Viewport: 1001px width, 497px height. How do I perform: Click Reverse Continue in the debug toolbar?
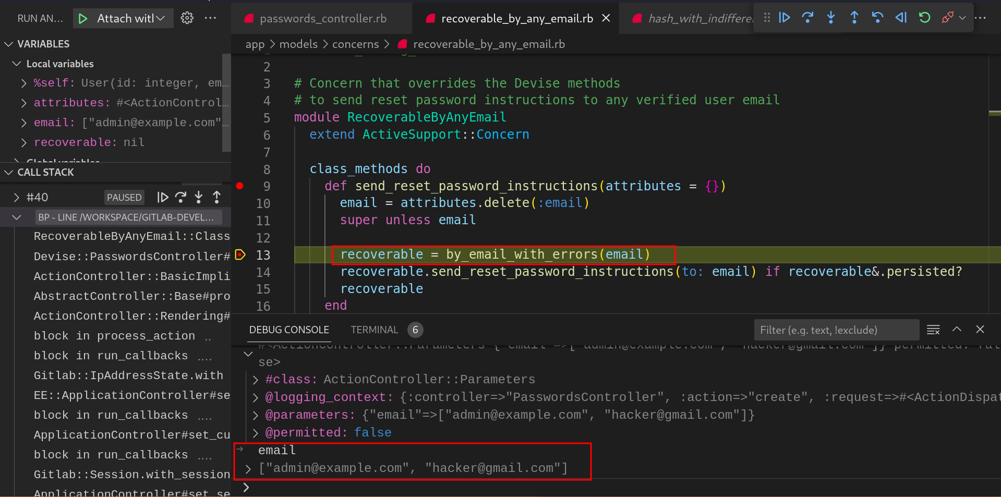901,18
